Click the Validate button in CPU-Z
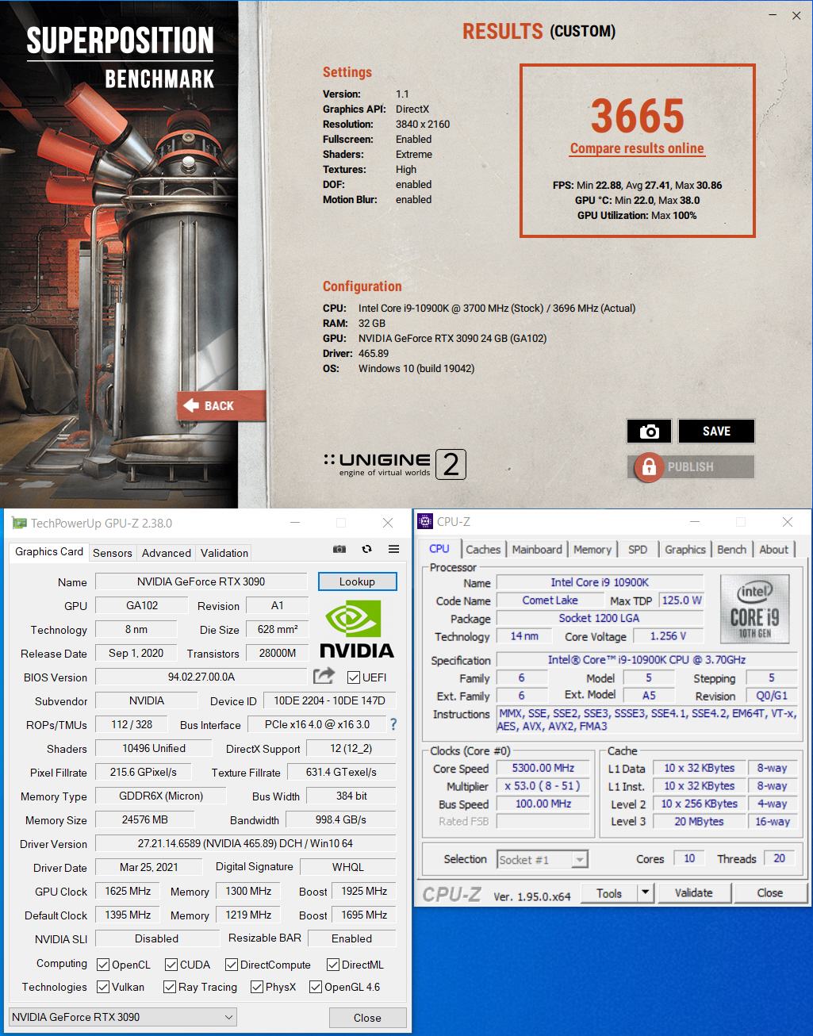The image size is (813, 1036). coord(693,892)
